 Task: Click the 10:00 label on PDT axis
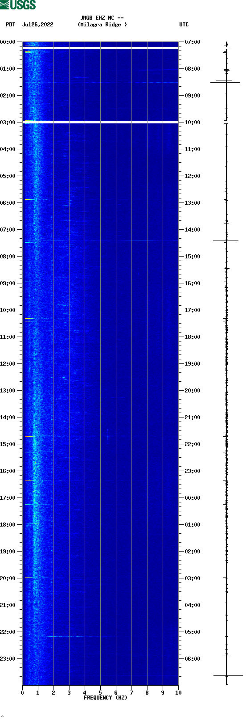[x=8, y=310]
